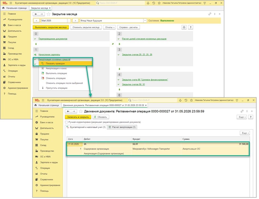Screen dimensions: 259x199
Task: Open the top Еще dropdown in Движения документа
Action: click(x=242, y=117)
